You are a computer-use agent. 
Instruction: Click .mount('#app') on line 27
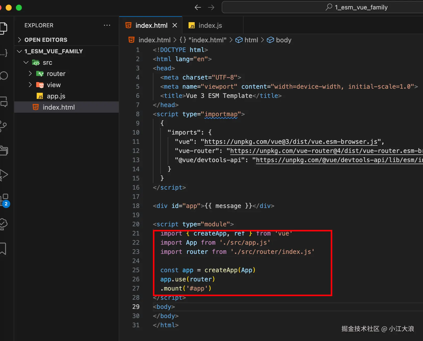(186, 288)
